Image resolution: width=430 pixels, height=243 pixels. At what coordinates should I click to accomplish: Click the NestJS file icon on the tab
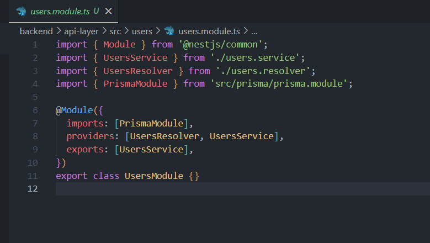click(x=21, y=11)
